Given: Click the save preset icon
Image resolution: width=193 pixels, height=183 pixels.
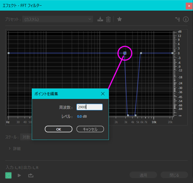Looking at the screenshot, I should point(100,19).
